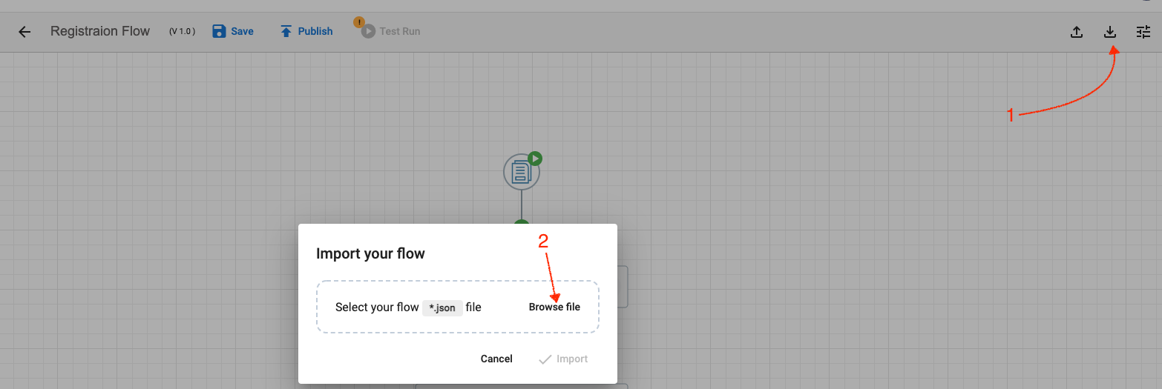
Task: Click the version label V 1.0
Action: coord(183,31)
